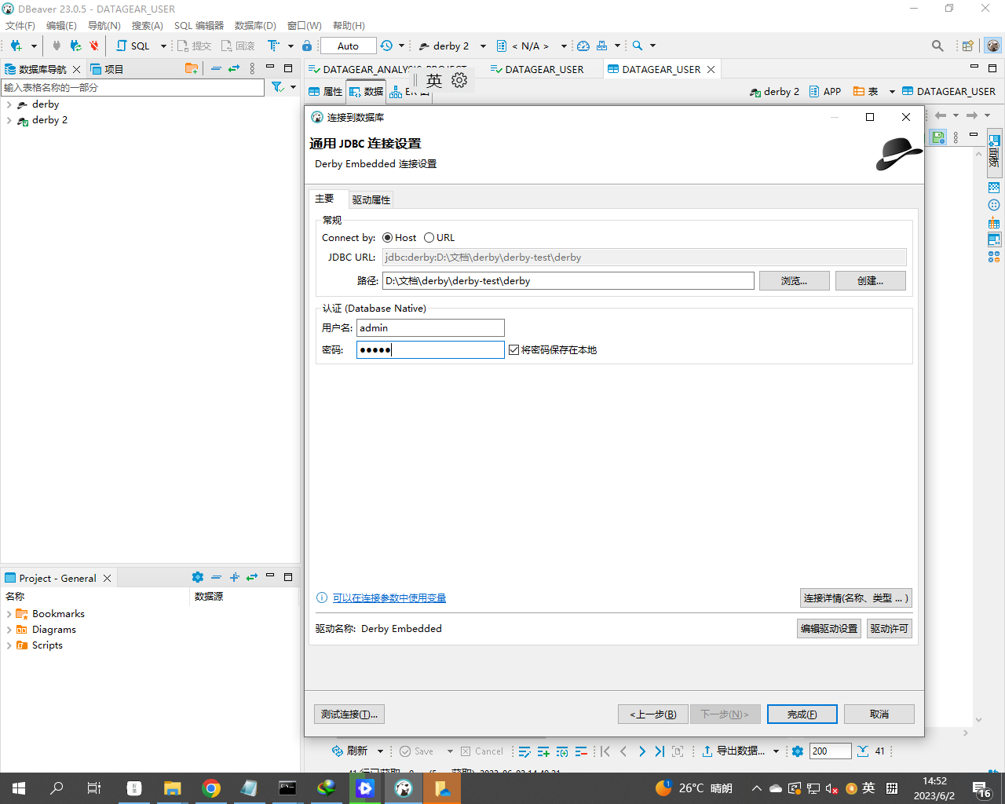Viewport: 1005px width, 804px height.
Task: Click link with editor arrows in navigator
Action: click(234, 68)
